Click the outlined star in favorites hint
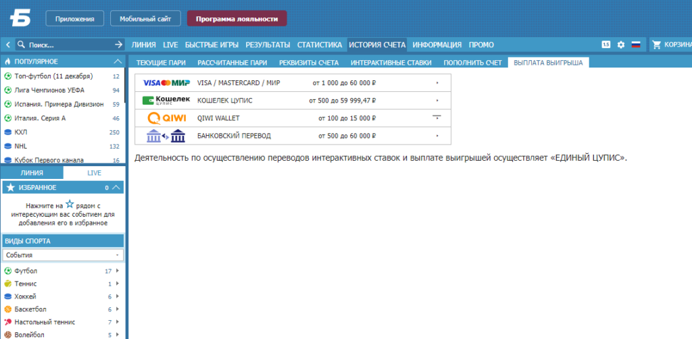 (70, 204)
